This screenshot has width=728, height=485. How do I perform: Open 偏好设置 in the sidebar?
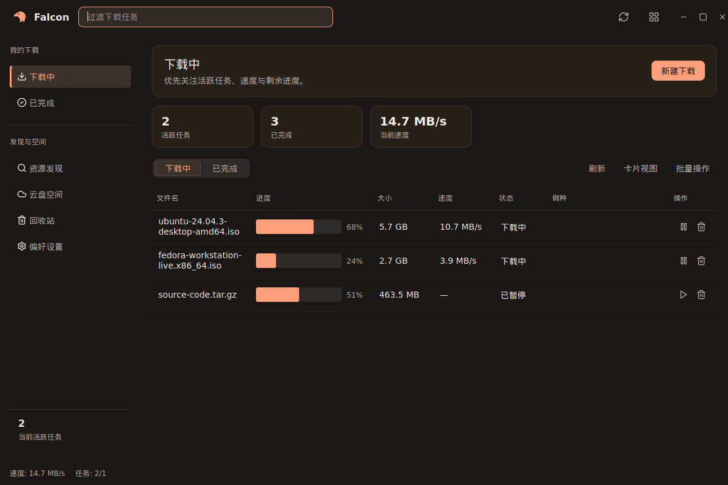(70, 247)
